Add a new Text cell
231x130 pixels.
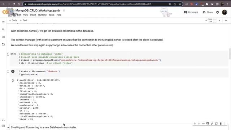[23, 20]
